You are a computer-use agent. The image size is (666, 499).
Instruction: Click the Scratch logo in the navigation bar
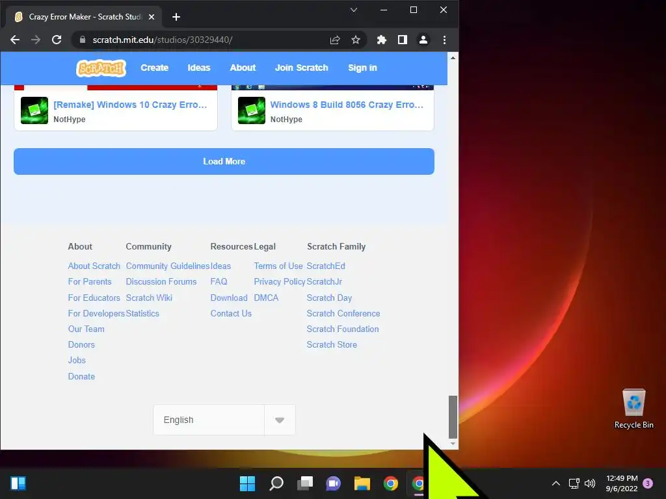pos(101,68)
